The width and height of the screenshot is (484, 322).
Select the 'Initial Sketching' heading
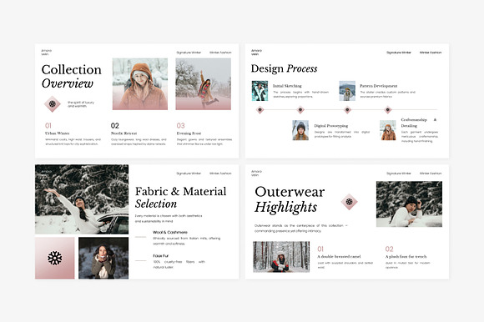[x=287, y=86]
